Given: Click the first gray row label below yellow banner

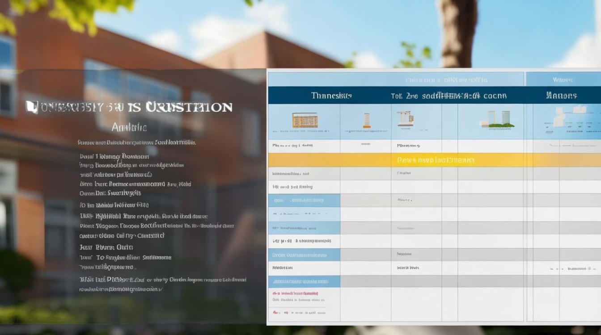Looking at the screenshot, I should 291,173.
